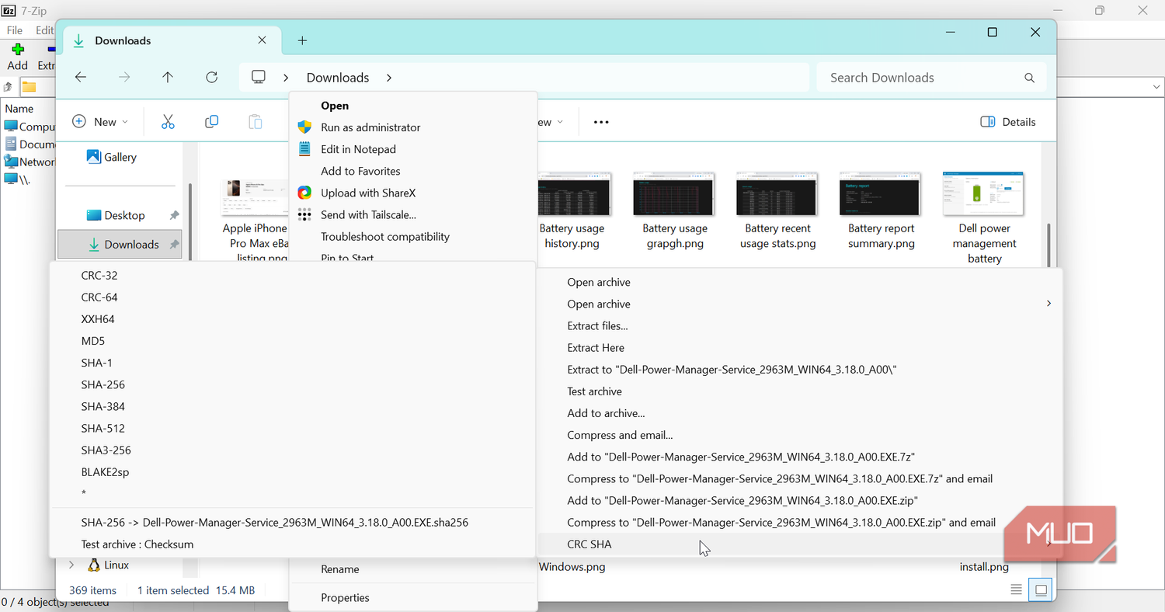Click the Copy icon in toolbar
Screen dimensions: 1165x612
coord(211,122)
